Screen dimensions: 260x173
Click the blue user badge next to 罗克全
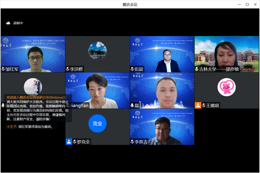(x=69, y=142)
